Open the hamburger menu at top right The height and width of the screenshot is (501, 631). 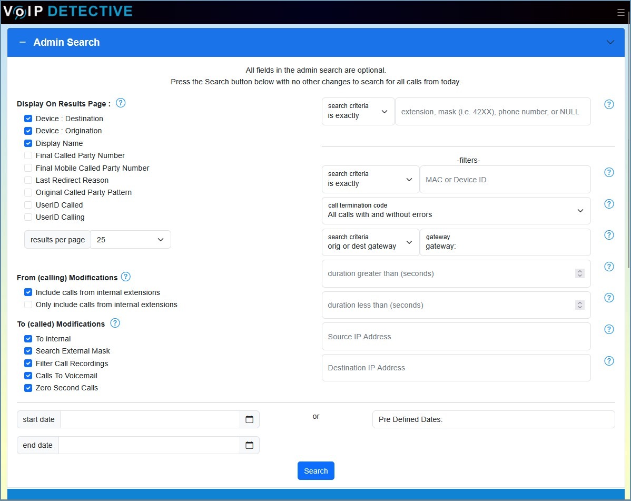click(x=621, y=12)
